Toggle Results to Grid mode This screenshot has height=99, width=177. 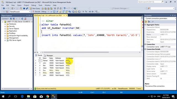pyautogui.click(x=76, y=12)
